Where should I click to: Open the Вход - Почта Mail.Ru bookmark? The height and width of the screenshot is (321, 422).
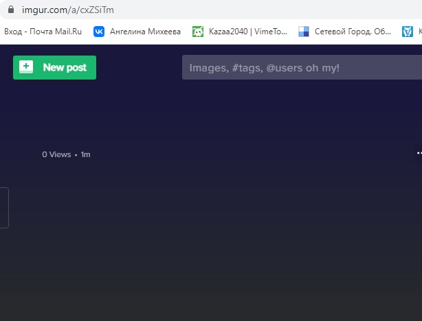pos(43,31)
